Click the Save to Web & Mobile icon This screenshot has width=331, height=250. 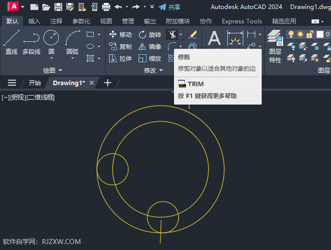94,7
